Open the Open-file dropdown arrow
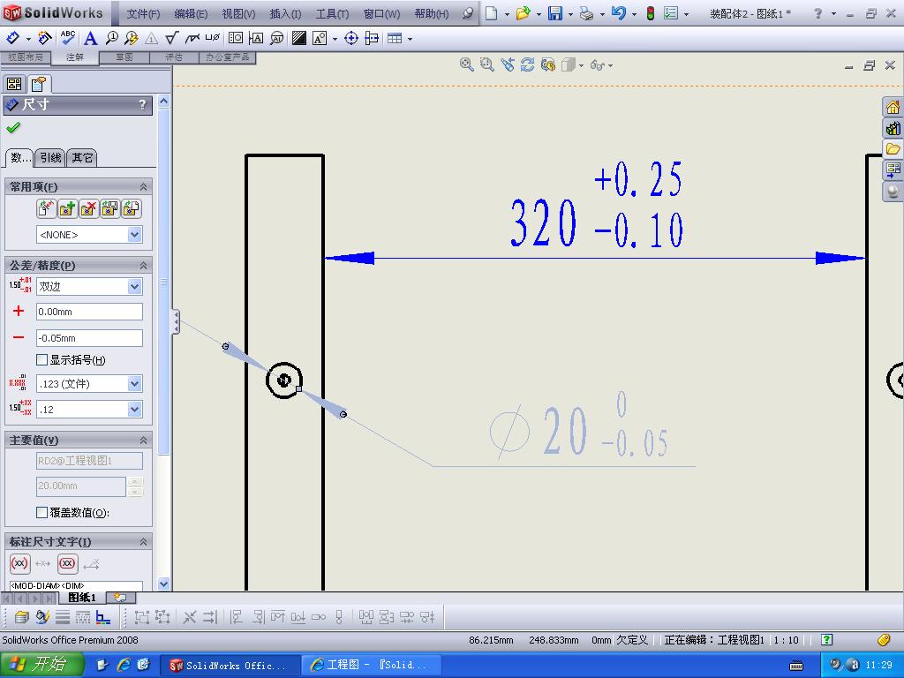Screen dimensions: 904x678 point(539,14)
